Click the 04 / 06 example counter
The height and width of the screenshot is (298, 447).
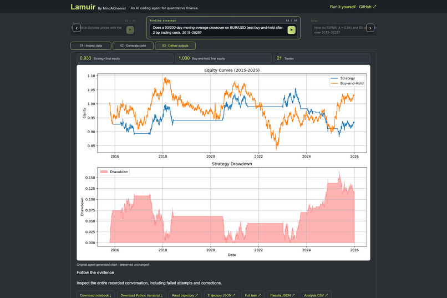click(291, 21)
